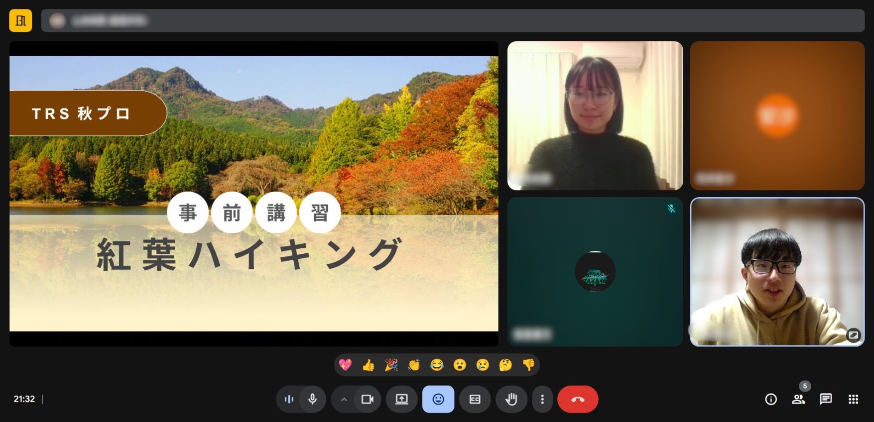874x422 pixels.
Task: Open the more options three-dot menu
Action: [x=542, y=399]
